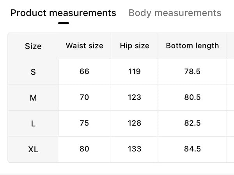This screenshot has width=234, height=175.
Task: Select the S size row label
Action: coord(33,72)
